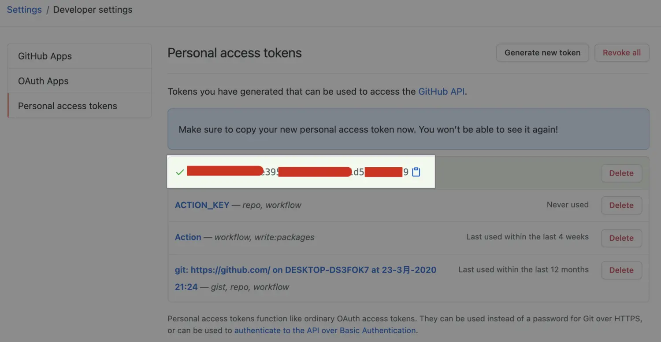661x342 pixels.
Task: Revoke all personal access tokens
Action: click(621, 52)
